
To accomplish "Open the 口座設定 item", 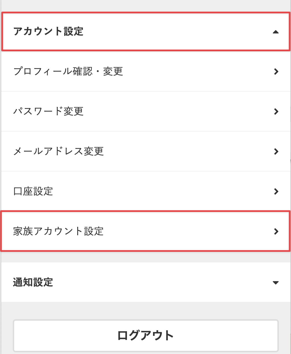I will pyautogui.click(x=33, y=191).
